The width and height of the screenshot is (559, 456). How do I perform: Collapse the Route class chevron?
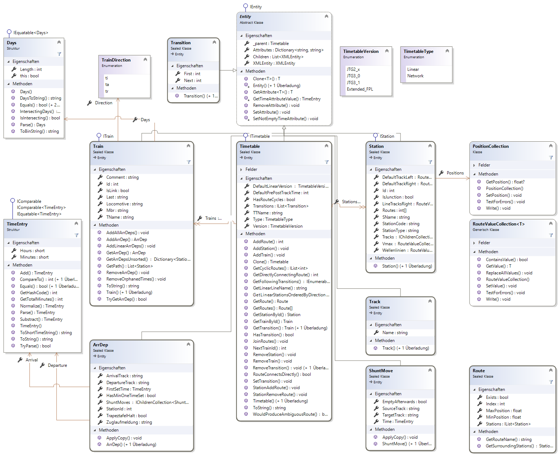click(551, 370)
